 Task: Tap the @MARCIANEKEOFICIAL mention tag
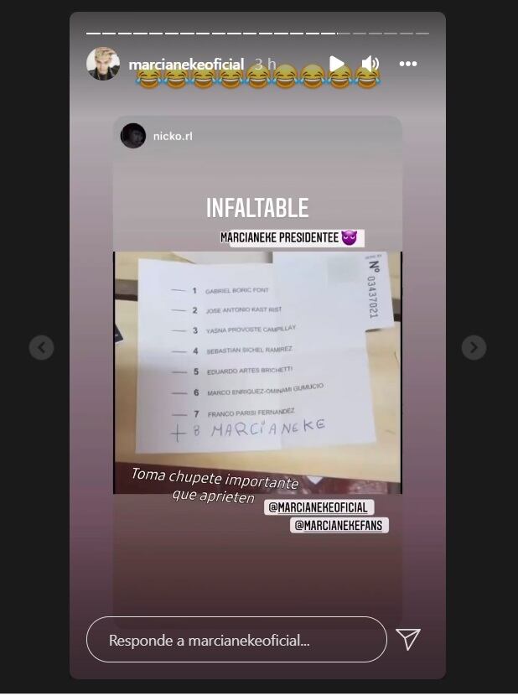319,507
